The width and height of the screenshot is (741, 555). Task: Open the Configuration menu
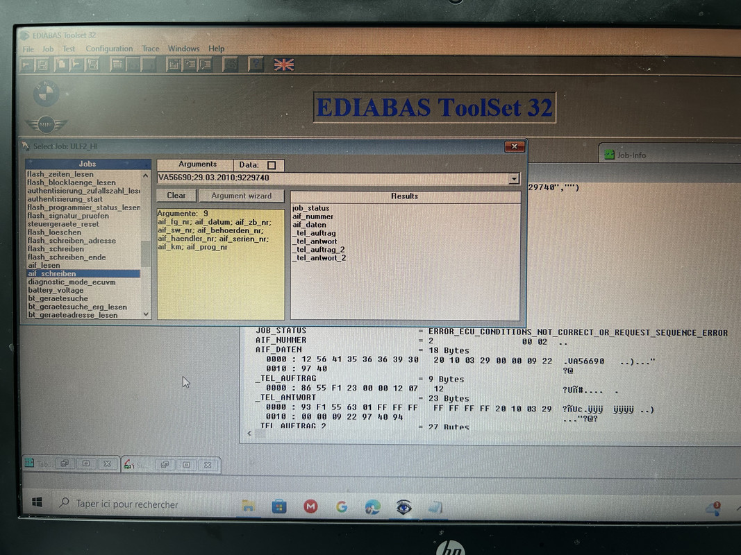pyautogui.click(x=109, y=49)
